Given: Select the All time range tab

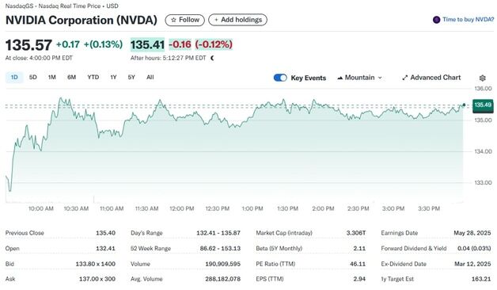Looking at the screenshot, I should pyautogui.click(x=150, y=78).
